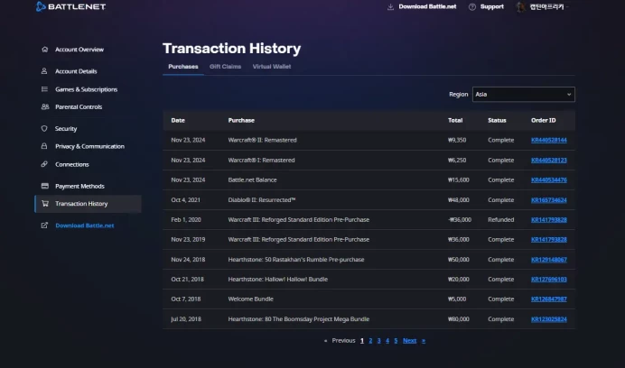The height and width of the screenshot is (368, 625).
Task: Open the user avatar in header
Action: pos(520,7)
